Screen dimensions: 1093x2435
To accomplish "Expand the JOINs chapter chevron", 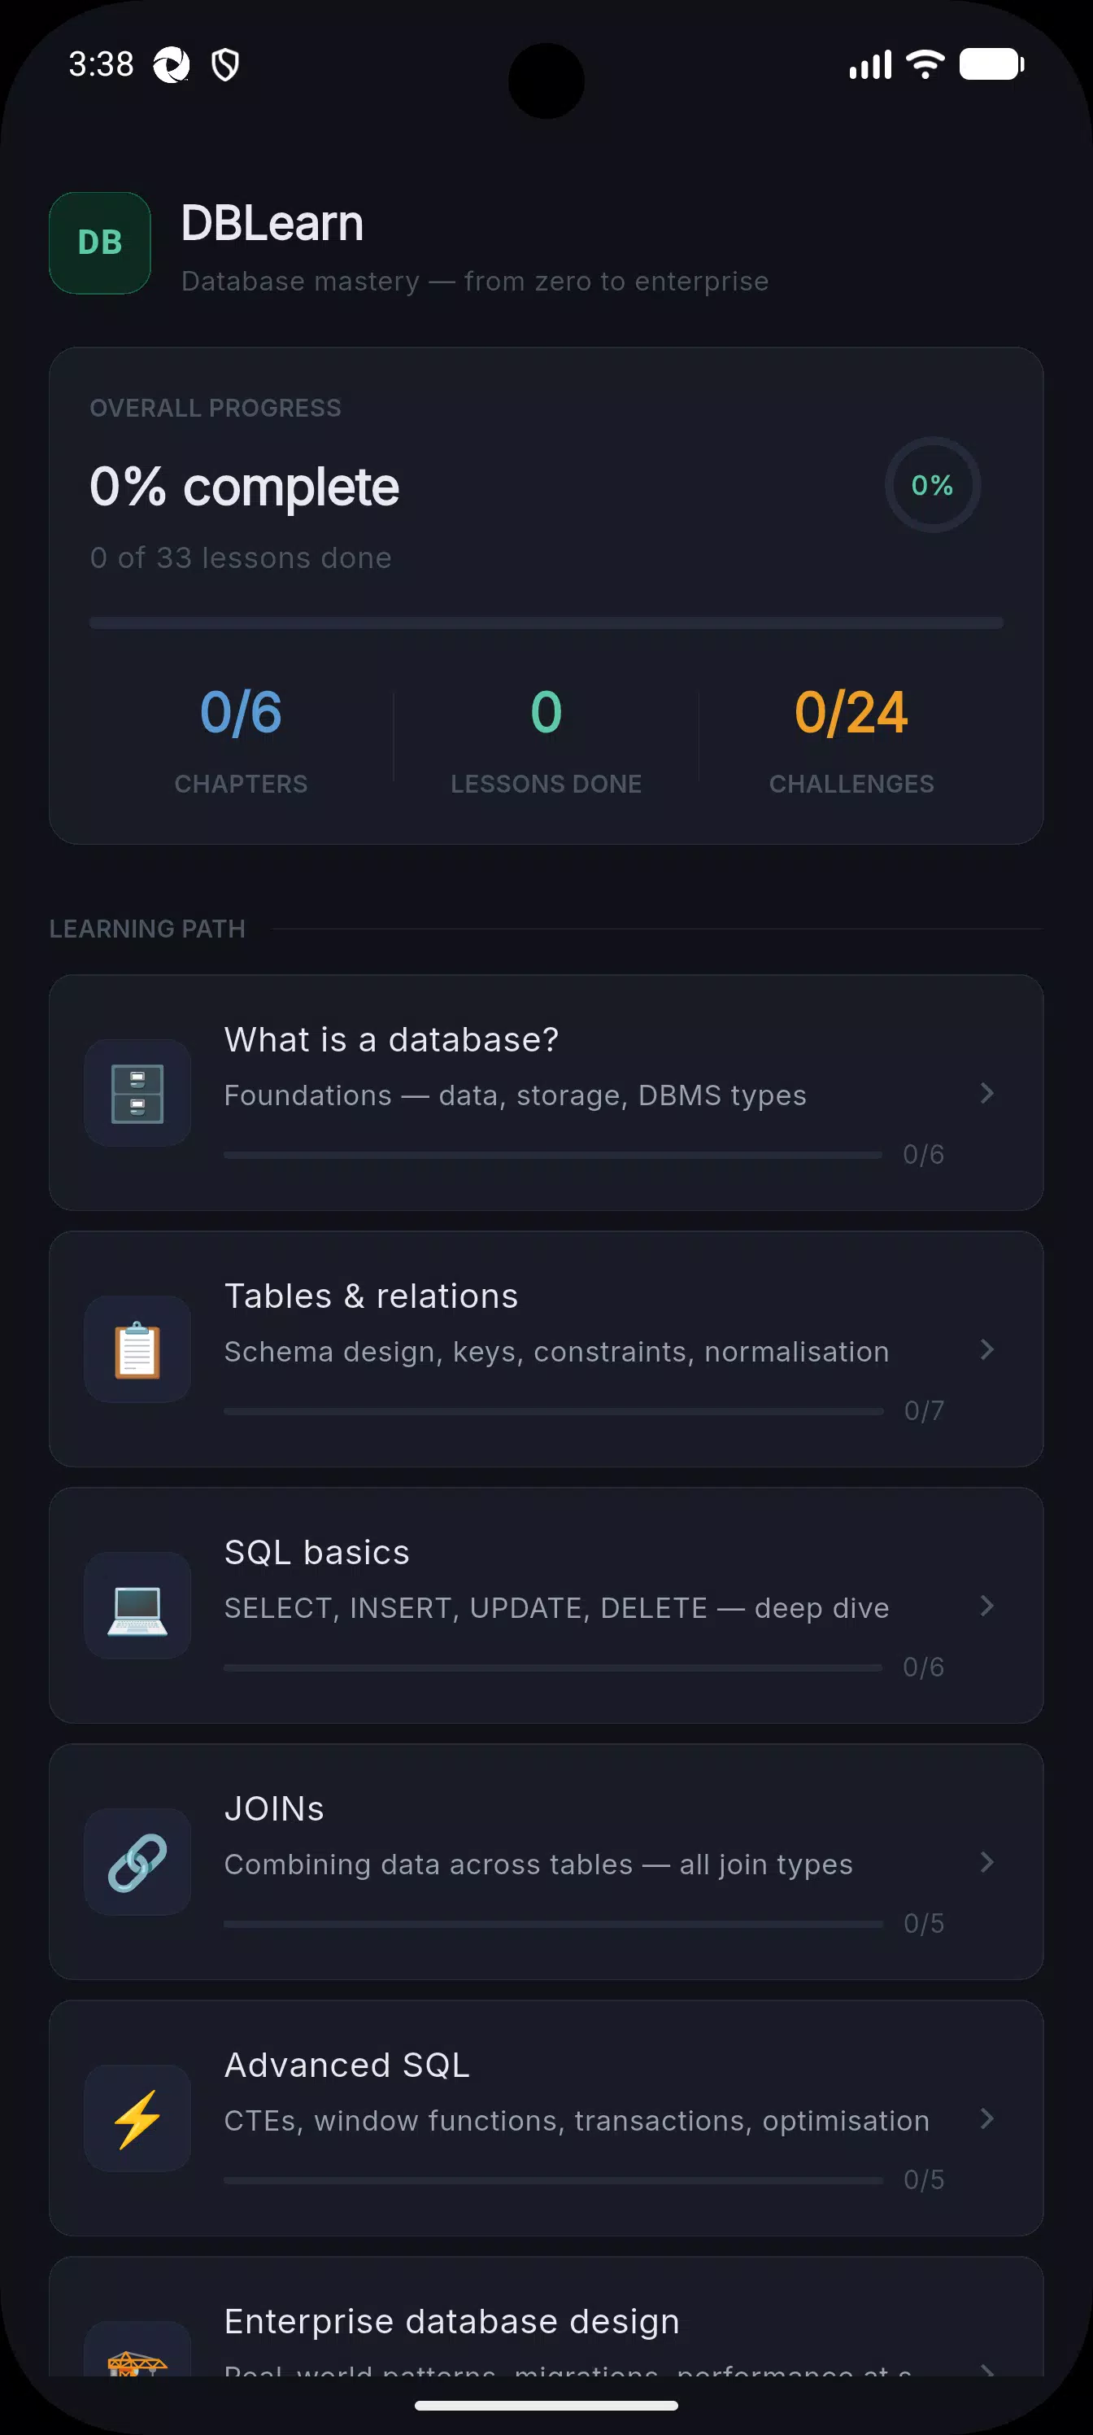I will 987,1861.
